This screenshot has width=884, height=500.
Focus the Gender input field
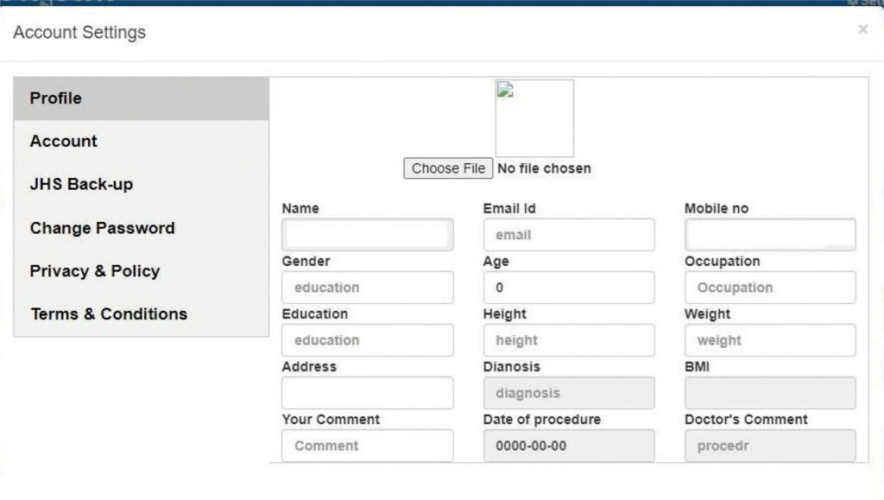[368, 288]
